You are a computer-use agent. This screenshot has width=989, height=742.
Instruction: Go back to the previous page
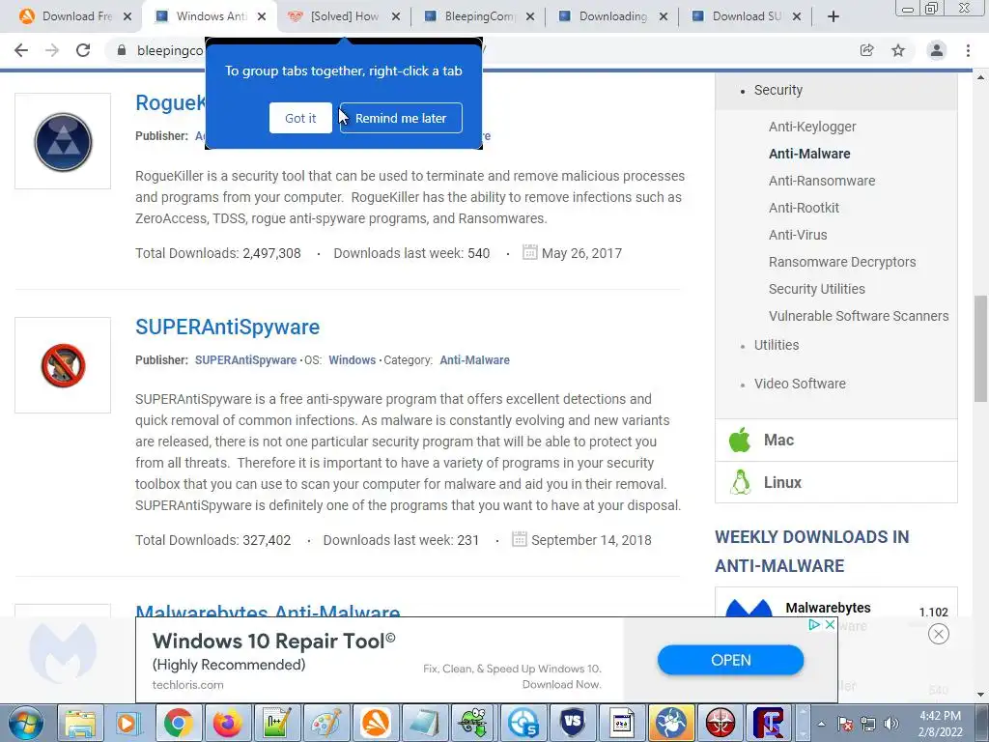[21, 50]
